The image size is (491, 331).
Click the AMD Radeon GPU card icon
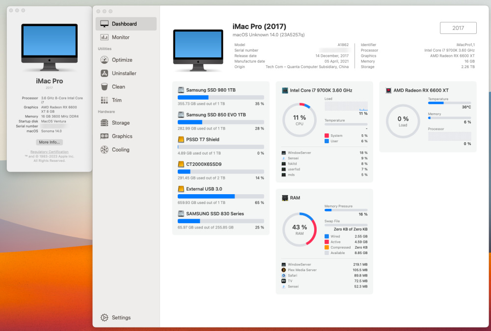point(388,90)
